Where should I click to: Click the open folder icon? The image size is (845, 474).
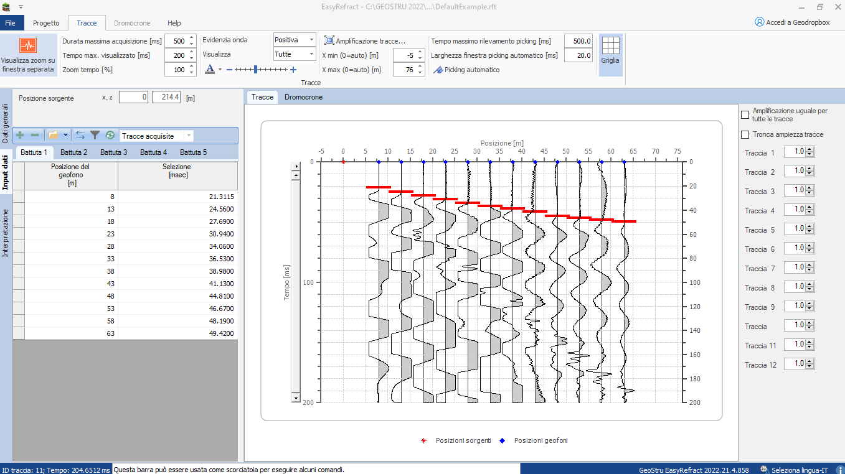(53, 135)
